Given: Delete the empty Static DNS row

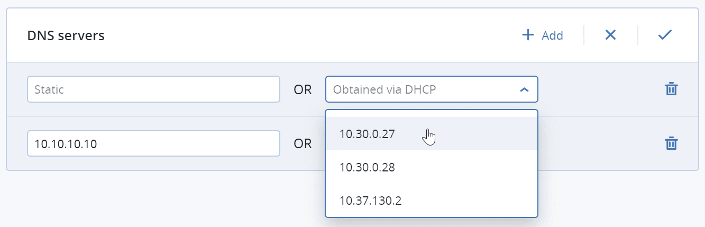Looking at the screenshot, I should 671,89.
